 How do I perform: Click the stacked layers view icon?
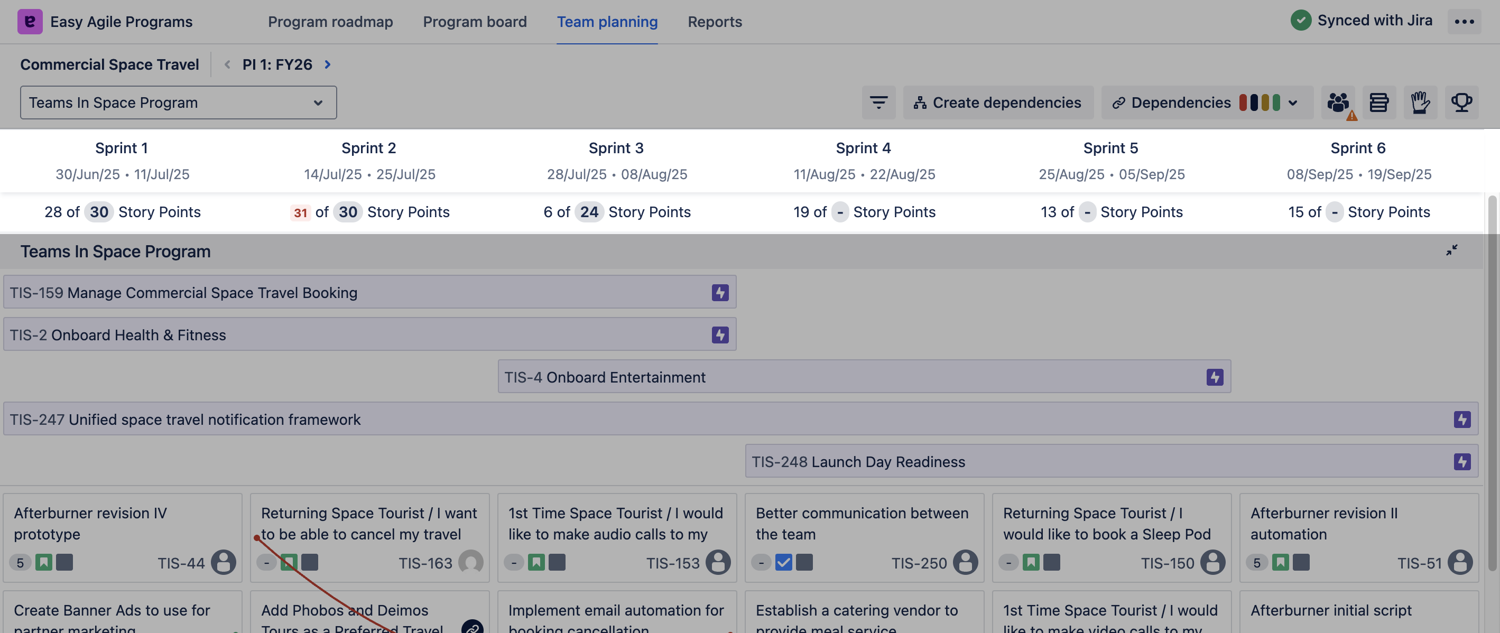1378,103
